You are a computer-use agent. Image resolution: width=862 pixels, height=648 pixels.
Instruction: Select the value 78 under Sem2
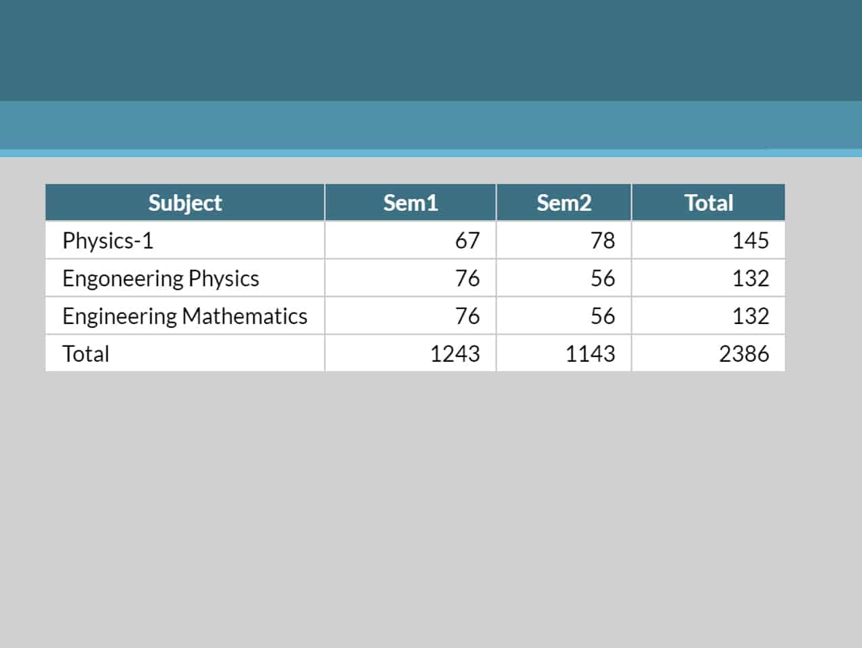click(x=603, y=240)
